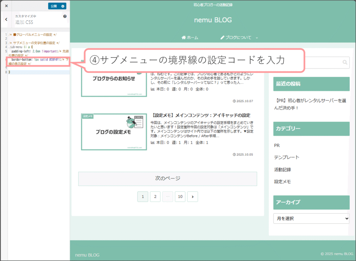Screen dimensions: 356x261
Task: Click the search magnifier icon in sidebar
Action: pyautogui.click(x=345, y=62)
